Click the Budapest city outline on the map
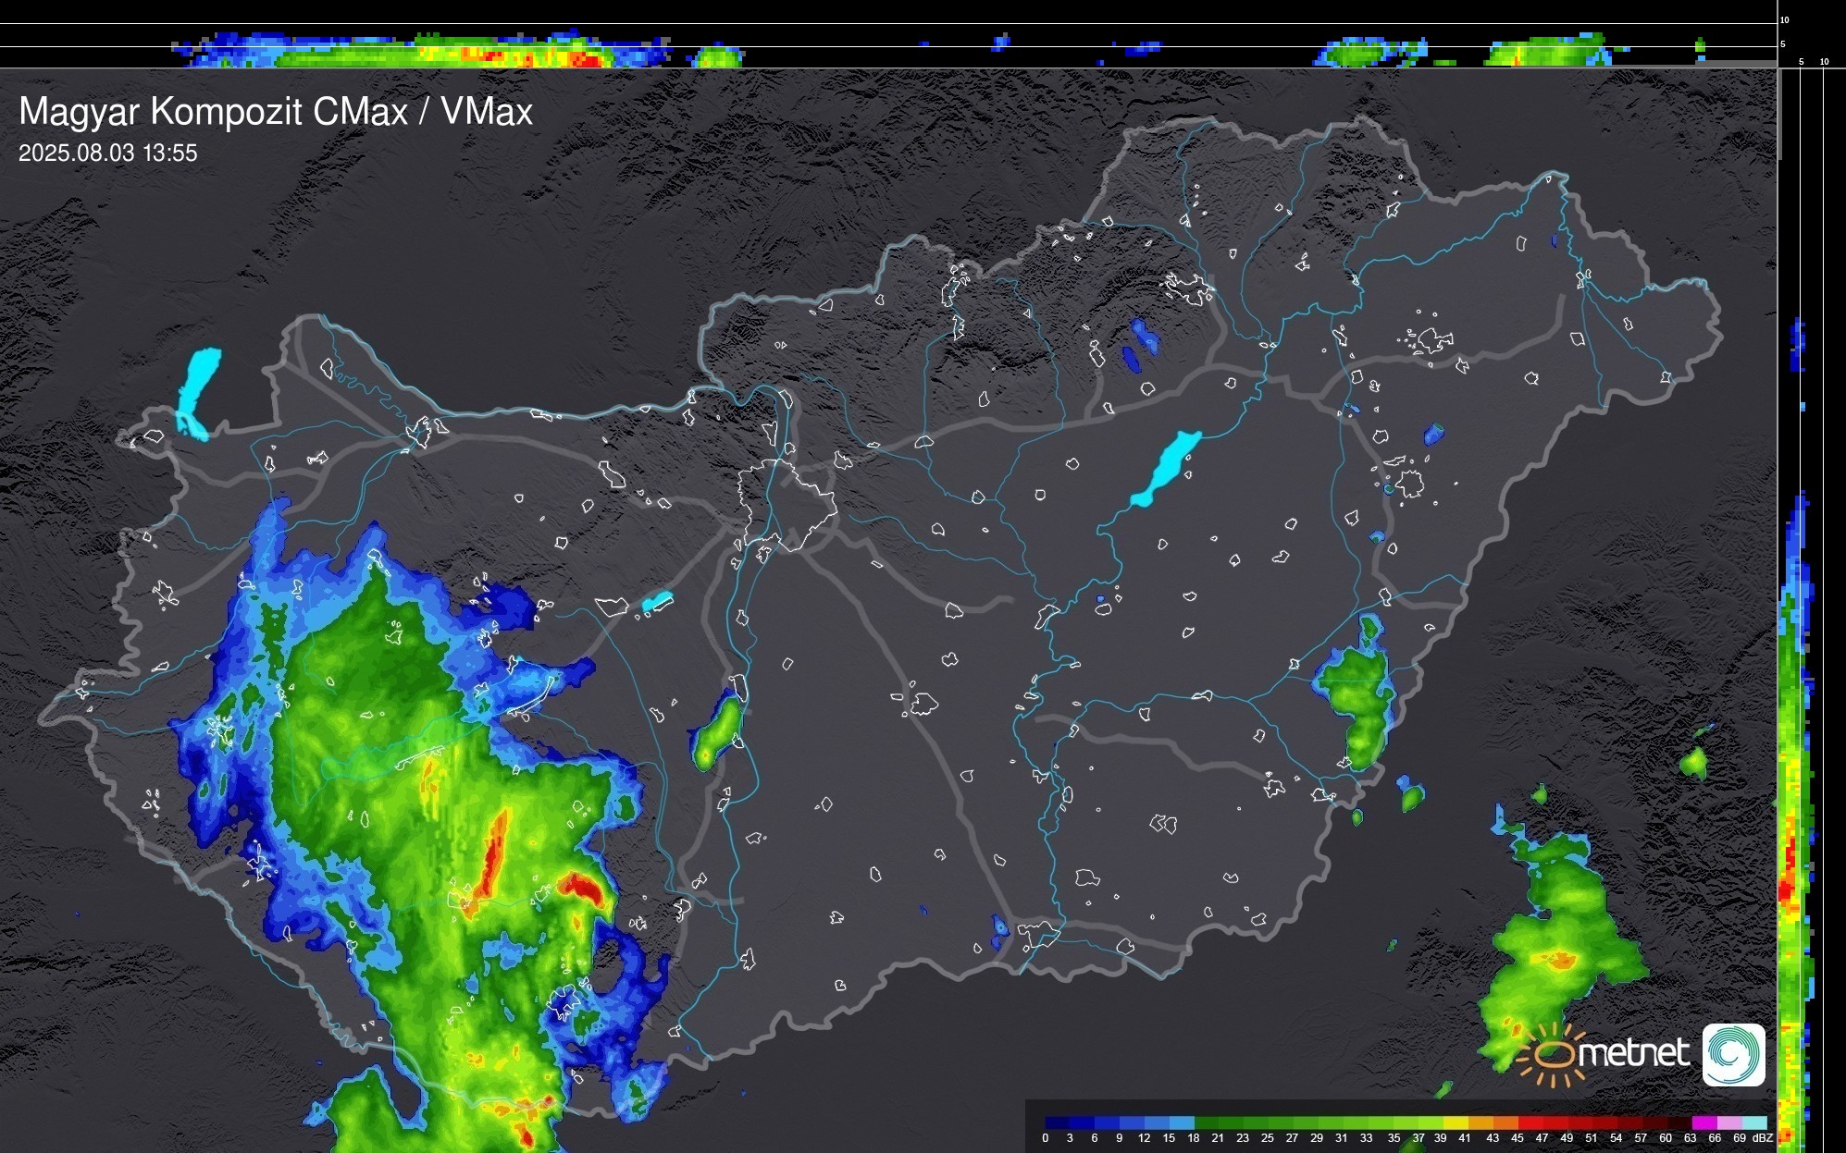 [x=787, y=504]
